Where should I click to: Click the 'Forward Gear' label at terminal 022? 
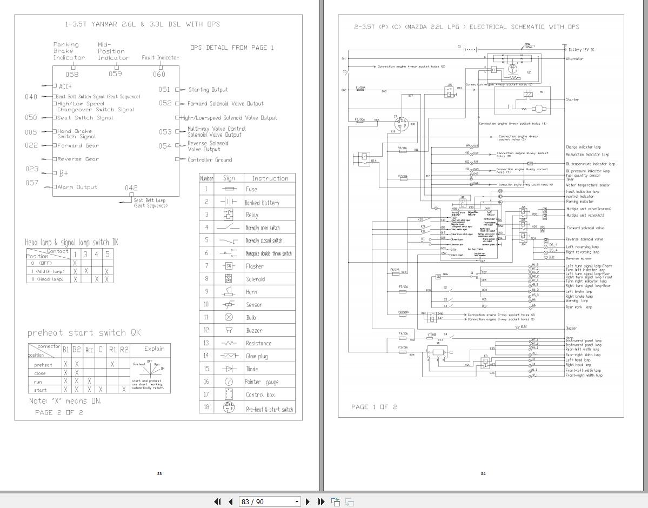point(78,145)
